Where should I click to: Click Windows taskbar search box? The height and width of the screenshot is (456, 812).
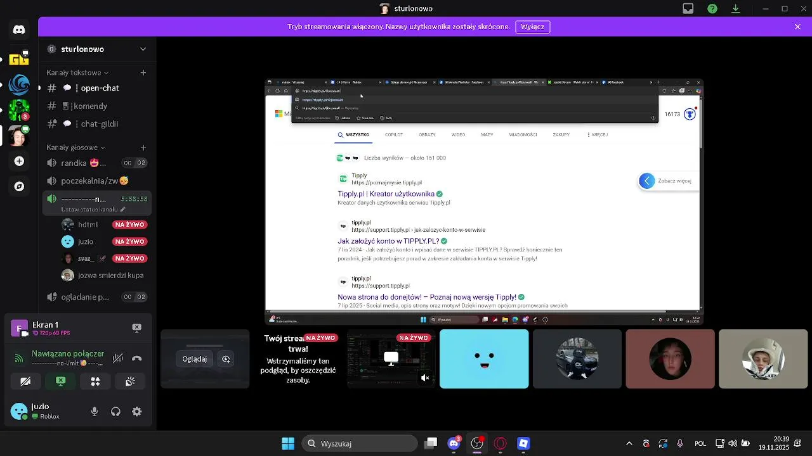(x=360, y=443)
